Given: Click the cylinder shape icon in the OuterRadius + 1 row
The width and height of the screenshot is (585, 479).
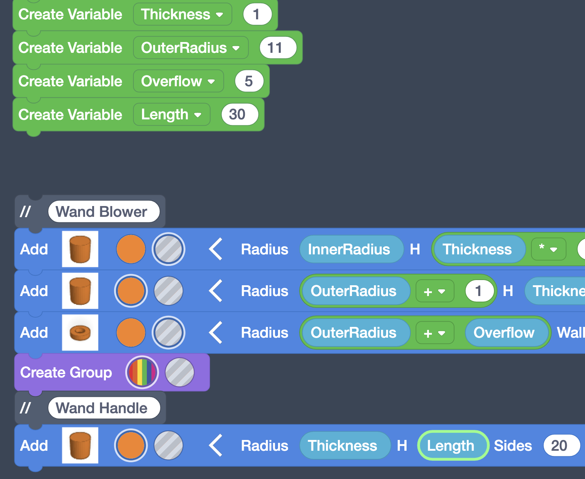Looking at the screenshot, I should point(80,291).
